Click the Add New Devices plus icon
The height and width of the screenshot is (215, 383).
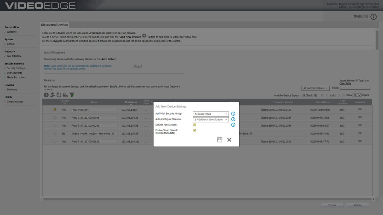[x=46, y=95]
